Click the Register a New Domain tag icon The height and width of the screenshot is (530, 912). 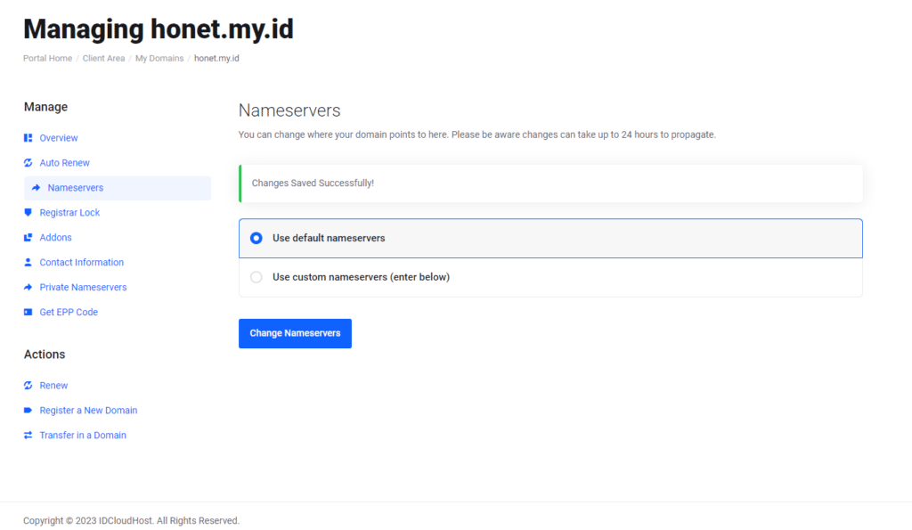tap(28, 411)
